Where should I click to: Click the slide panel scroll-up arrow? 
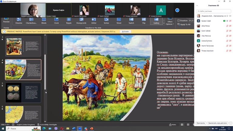[45, 35]
